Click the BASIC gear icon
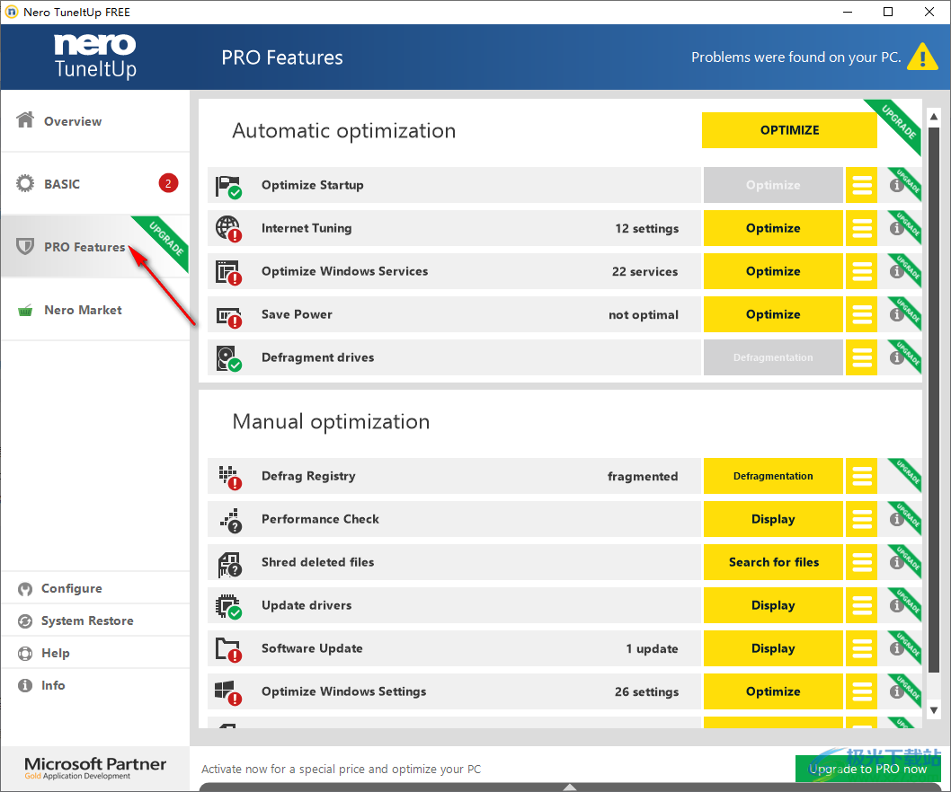The height and width of the screenshot is (792, 951). pyautogui.click(x=25, y=183)
